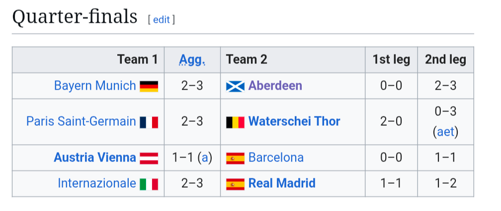Click the Scottish flag next to Aberdeen
The width and height of the screenshot is (501, 211).
pos(235,86)
